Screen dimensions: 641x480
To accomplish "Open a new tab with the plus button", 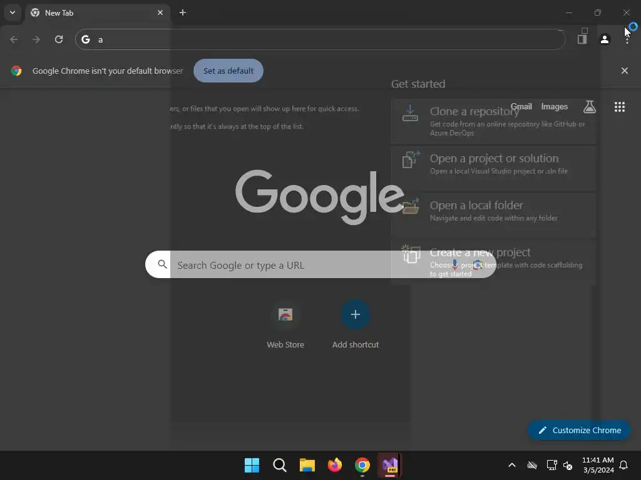I will 183,12.
